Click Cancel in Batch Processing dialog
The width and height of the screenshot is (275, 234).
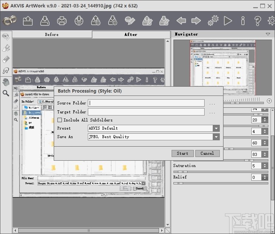(207, 153)
